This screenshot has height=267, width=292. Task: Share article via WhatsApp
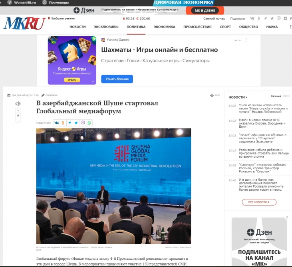pyautogui.click(x=89, y=123)
